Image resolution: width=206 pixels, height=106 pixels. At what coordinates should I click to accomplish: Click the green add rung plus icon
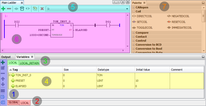click(3, 8)
